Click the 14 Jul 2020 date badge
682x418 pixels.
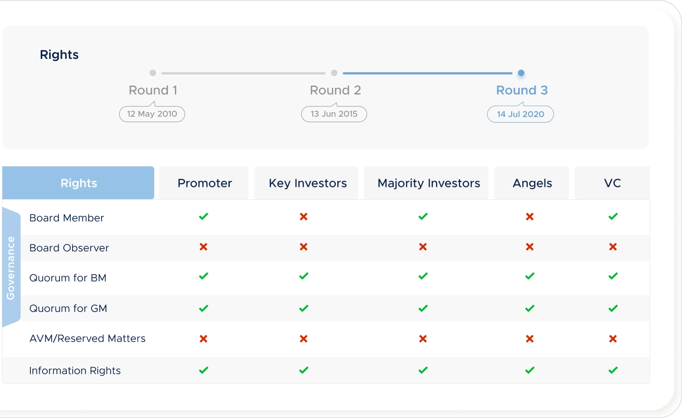(520, 114)
